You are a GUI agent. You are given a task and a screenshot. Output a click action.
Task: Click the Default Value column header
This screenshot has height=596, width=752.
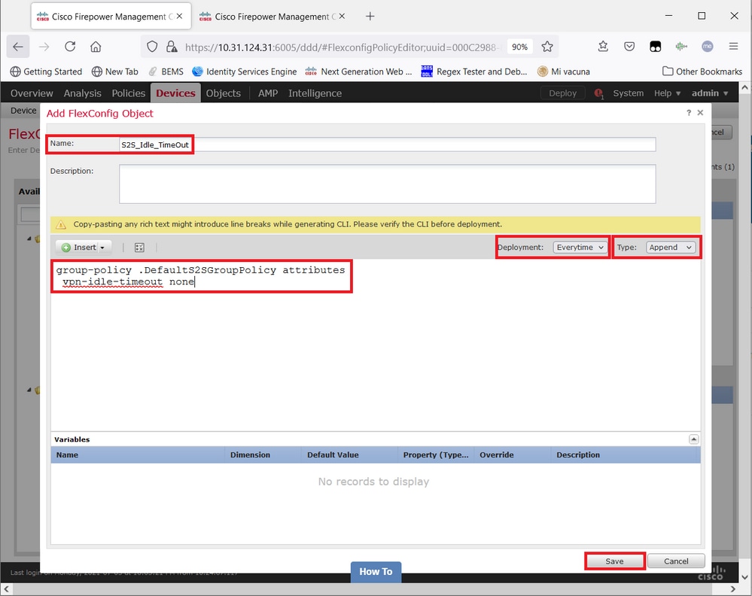(x=349, y=455)
